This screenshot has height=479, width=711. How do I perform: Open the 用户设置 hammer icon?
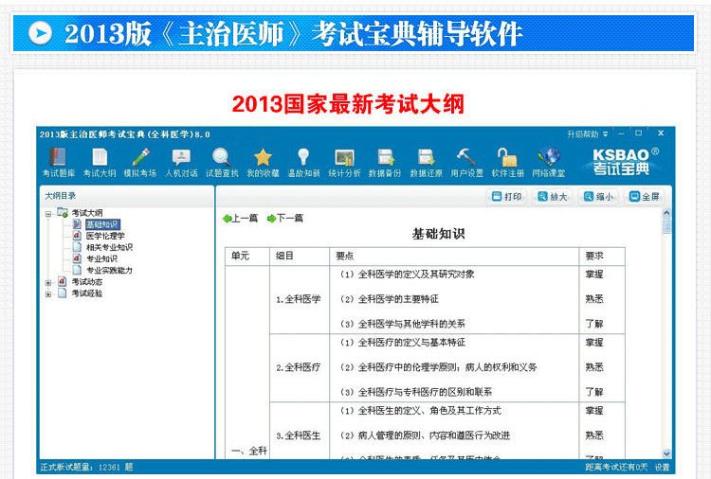466,163
